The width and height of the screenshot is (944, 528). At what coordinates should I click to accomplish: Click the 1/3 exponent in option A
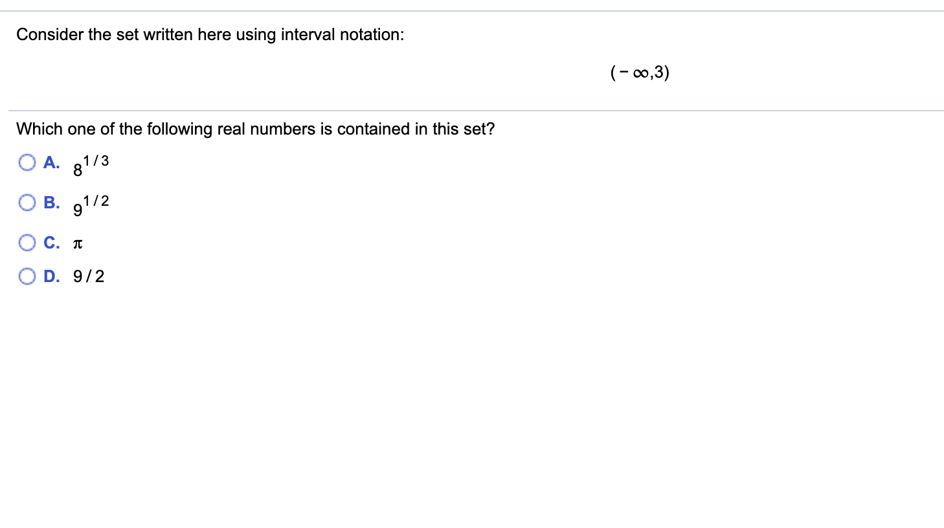(96, 160)
